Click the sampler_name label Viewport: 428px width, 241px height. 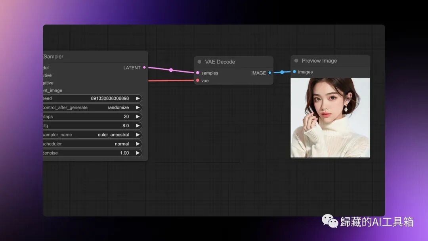(57, 135)
